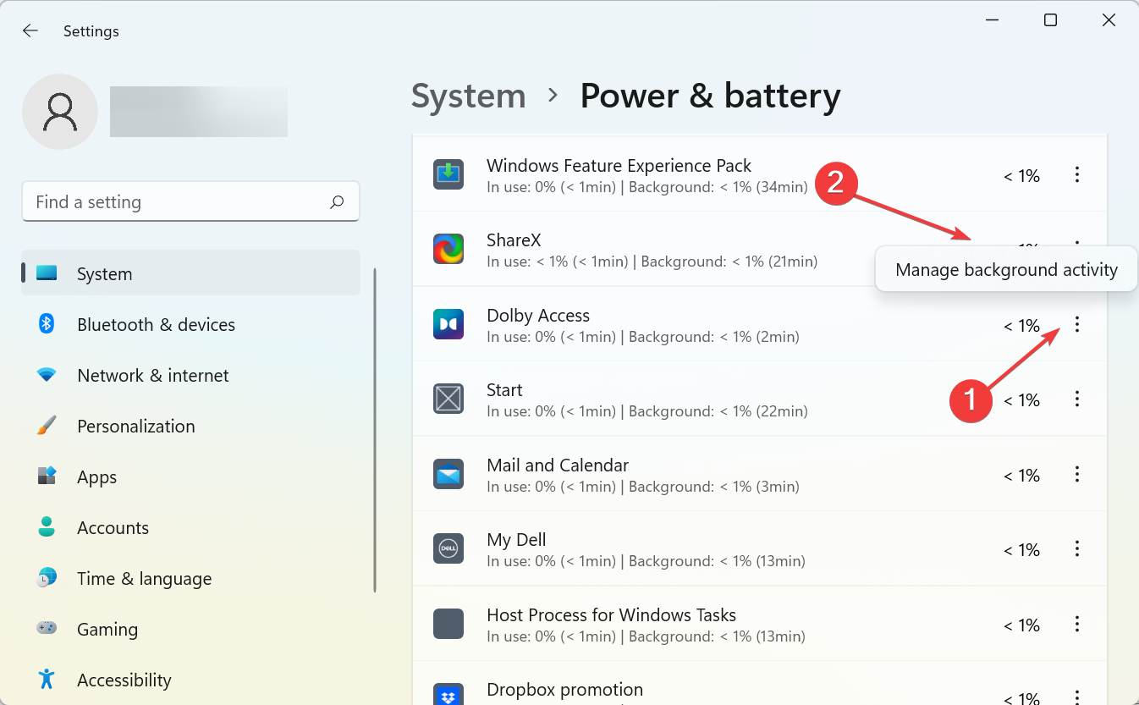Open Apps settings
The height and width of the screenshot is (705, 1139).
(x=190, y=476)
